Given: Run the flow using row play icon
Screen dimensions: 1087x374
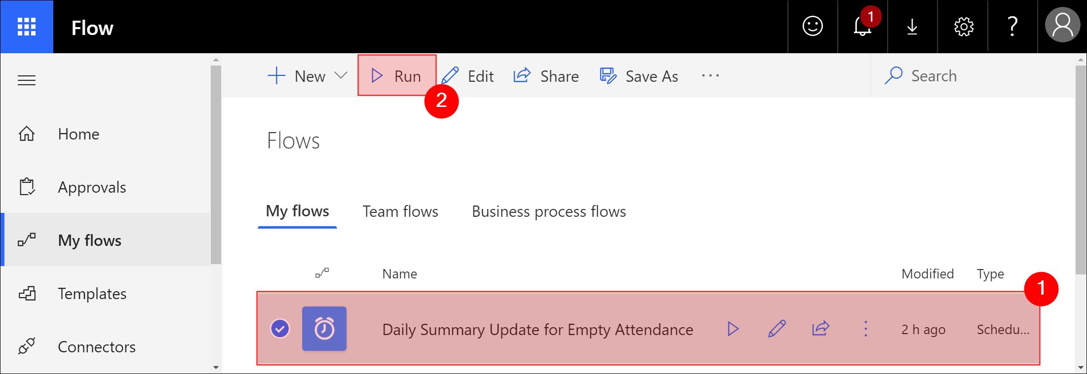Looking at the screenshot, I should point(733,329).
